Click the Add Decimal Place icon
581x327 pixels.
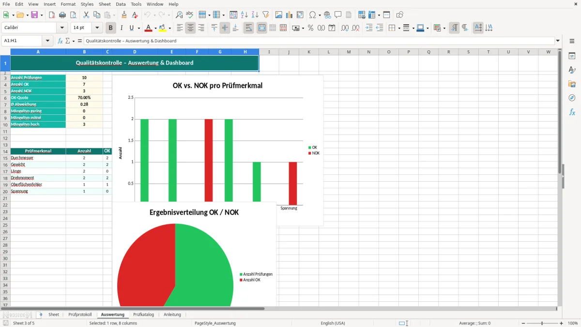(x=345, y=28)
